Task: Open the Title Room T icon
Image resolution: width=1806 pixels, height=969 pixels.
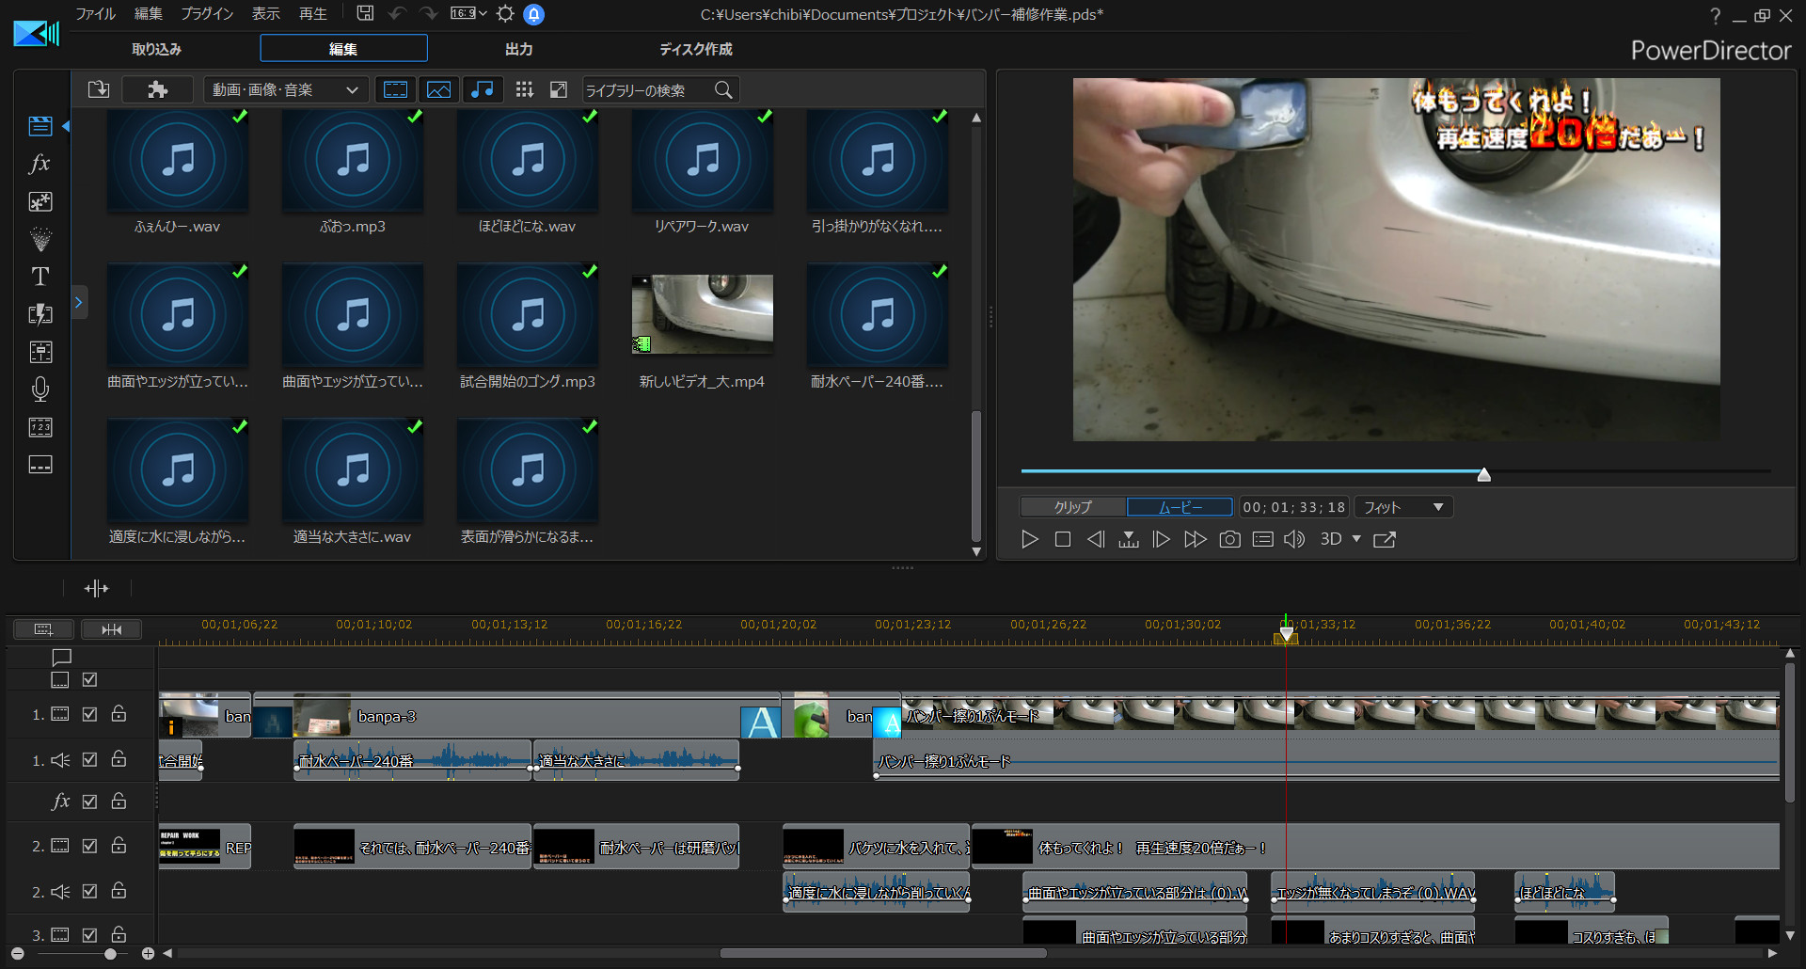Action: pos(40,277)
